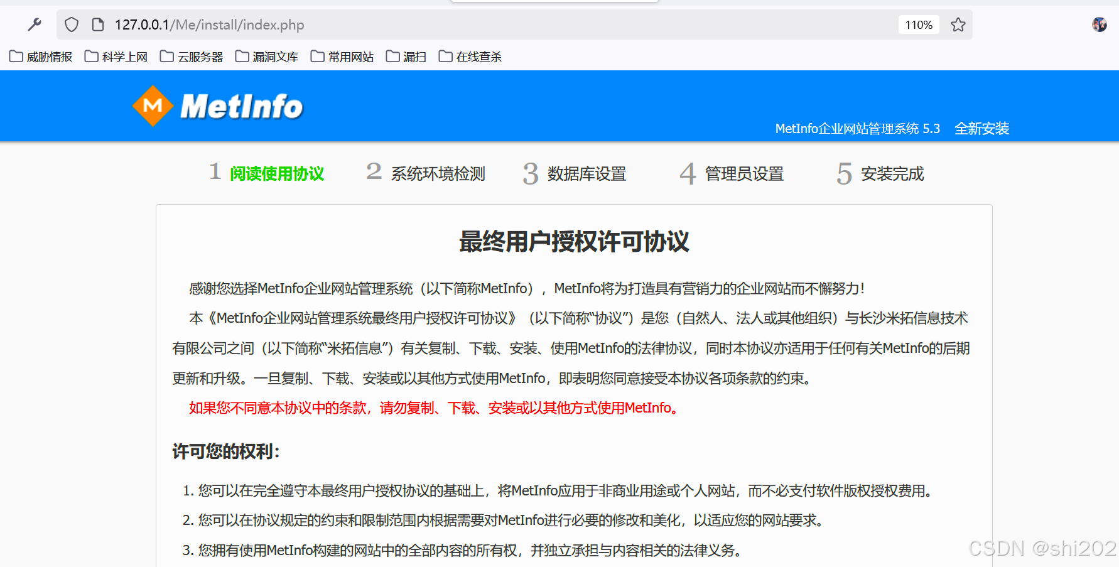Click the page info document icon
This screenshot has height=567, width=1119.
pyautogui.click(x=97, y=24)
